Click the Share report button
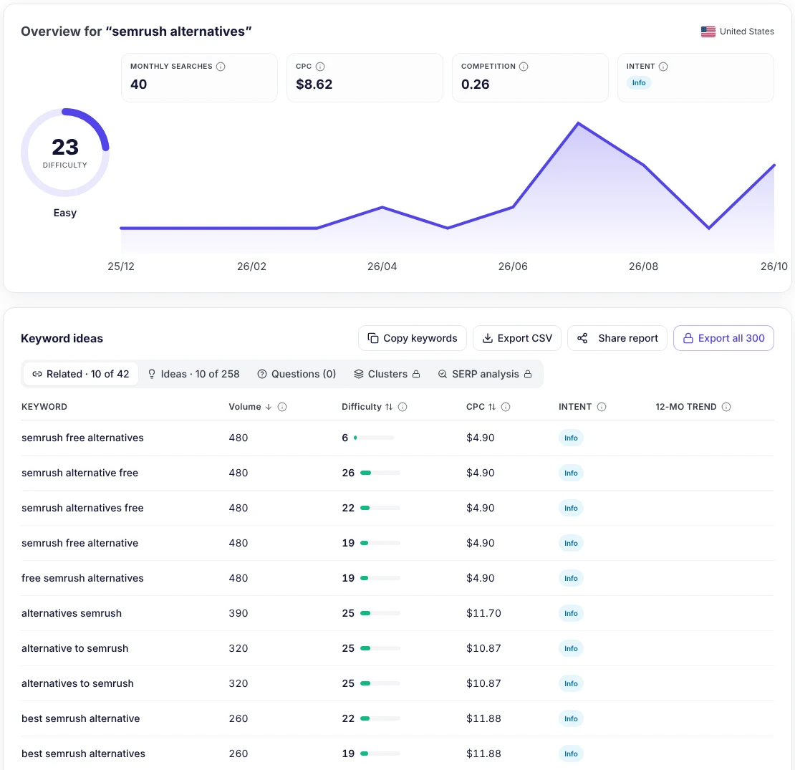 [x=617, y=338]
